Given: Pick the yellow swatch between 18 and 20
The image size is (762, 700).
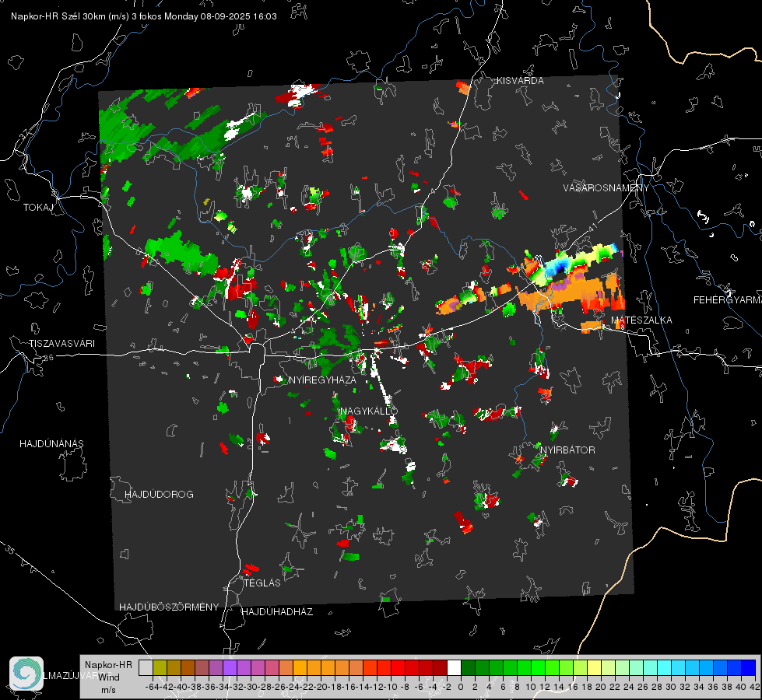Looking at the screenshot, I should tap(594, 667).
